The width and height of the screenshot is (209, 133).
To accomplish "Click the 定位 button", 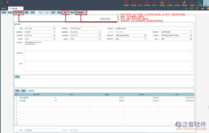I will [x=66, y=12].
